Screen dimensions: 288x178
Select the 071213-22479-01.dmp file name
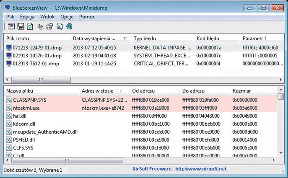[x=37, y=48]
